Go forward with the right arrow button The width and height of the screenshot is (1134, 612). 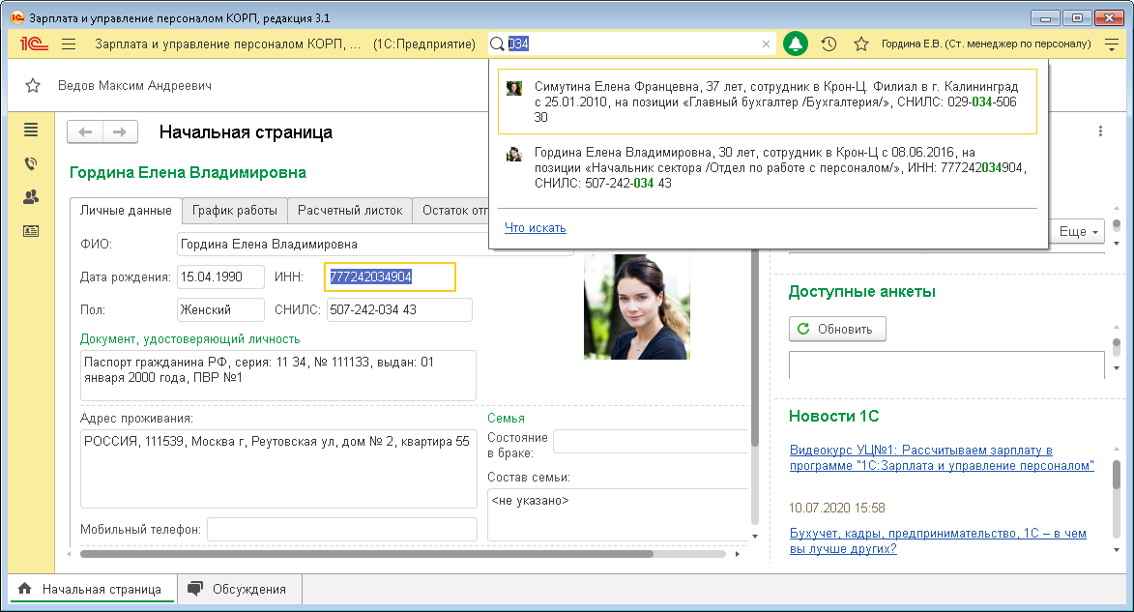click(120, 131)
